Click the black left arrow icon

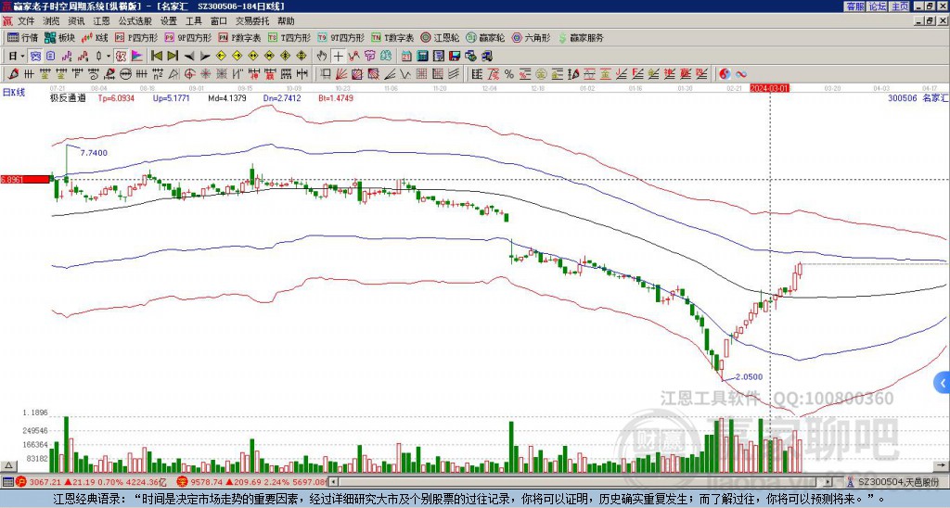point(189,57)
